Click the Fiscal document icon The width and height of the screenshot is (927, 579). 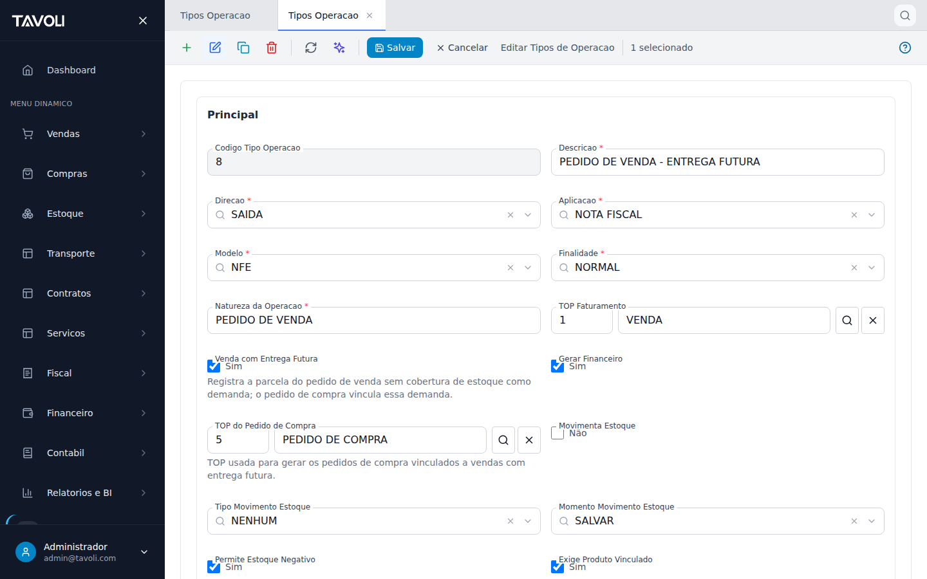(28, 373)
